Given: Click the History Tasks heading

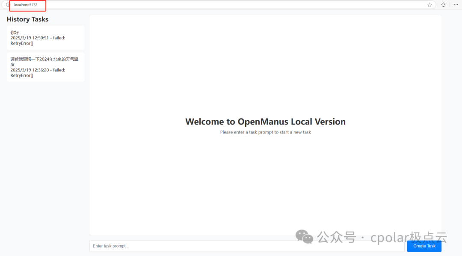Looking at the screenshot, I should [27, 19].
